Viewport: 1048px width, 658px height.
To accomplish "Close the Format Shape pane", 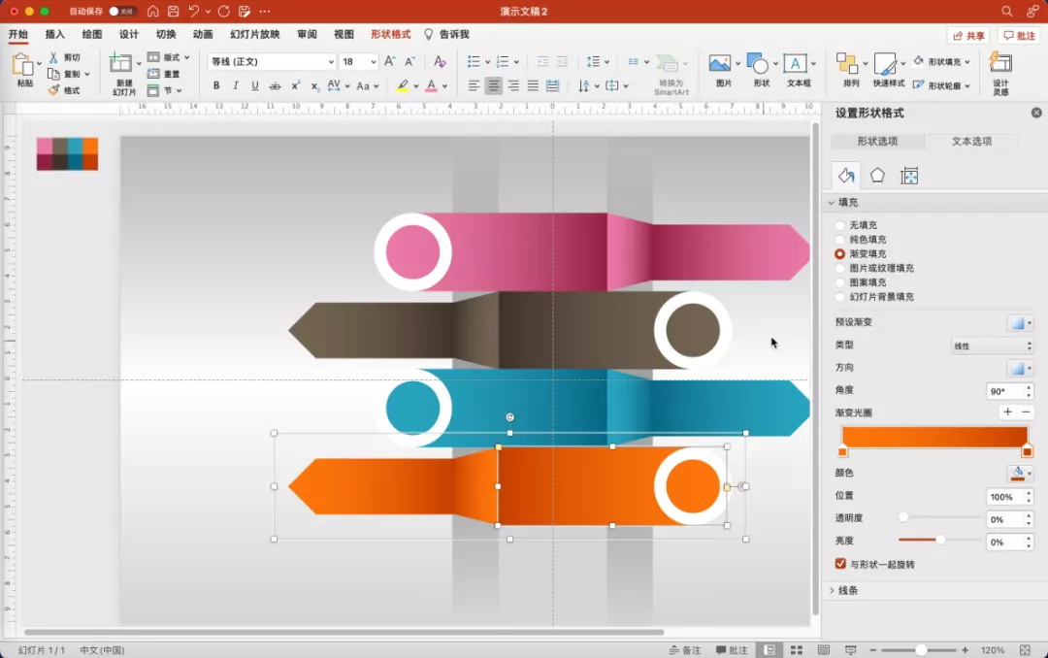I will [x=1036, y=113].
